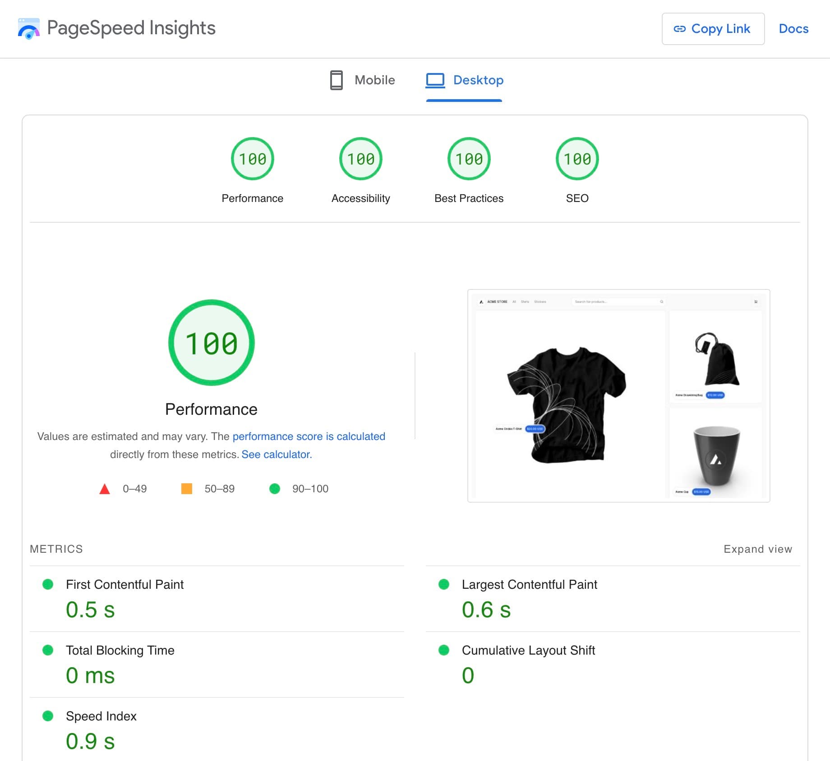Click the green dot beside Total Blocking Time
830x761 pixels.
tap(48, 650)
